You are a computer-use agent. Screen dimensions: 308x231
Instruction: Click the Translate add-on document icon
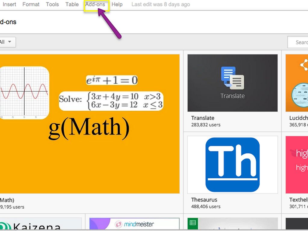[232, 78]
